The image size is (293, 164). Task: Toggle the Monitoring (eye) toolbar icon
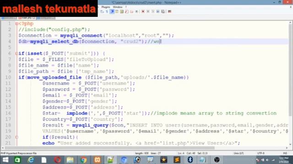pos(136,11)
